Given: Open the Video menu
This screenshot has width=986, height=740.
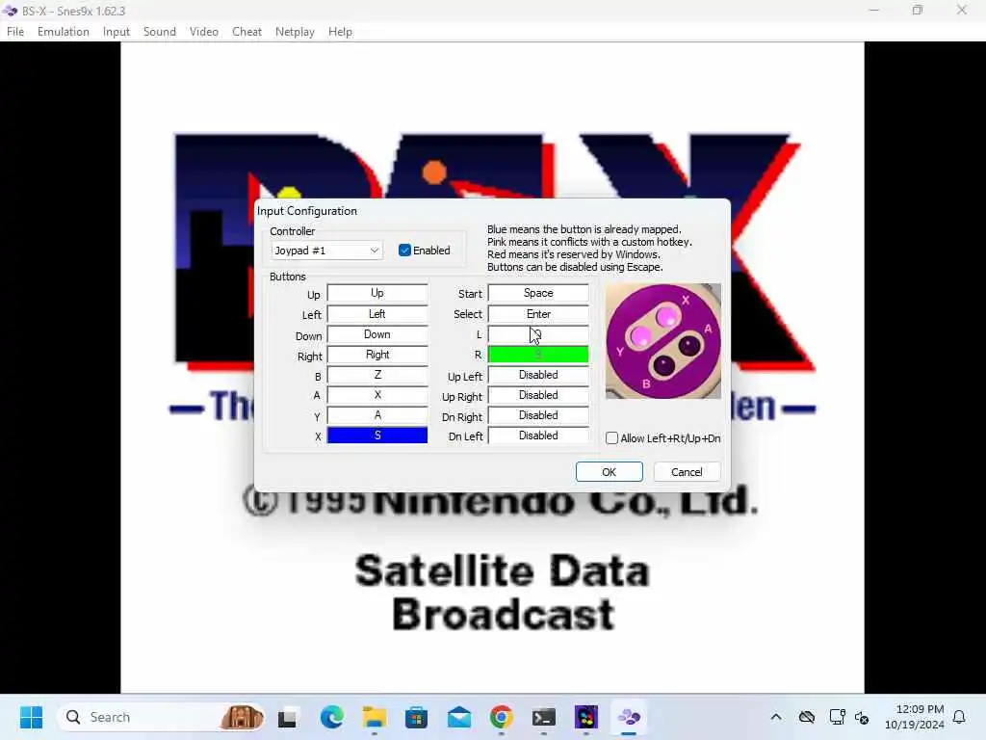Looking at the screenshot, I should (204, 32).
